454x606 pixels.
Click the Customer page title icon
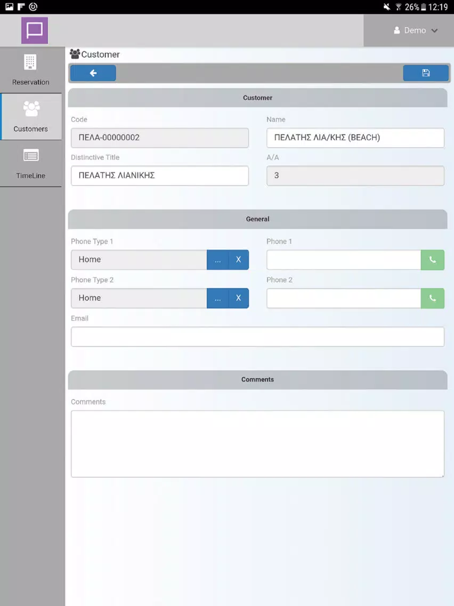pos(75,54)
